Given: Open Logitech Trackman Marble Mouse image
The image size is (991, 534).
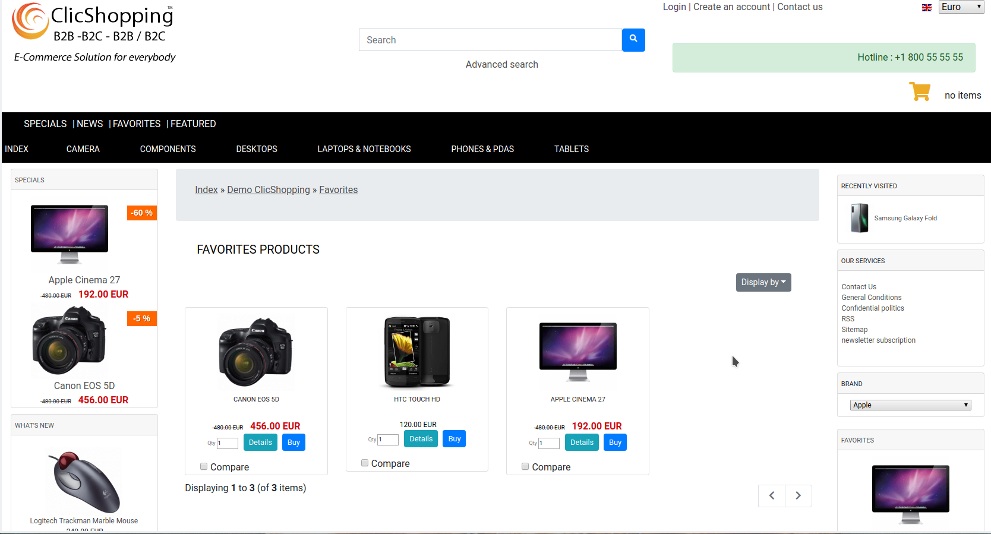Looking at the screenshot, I should click(84, 482).
